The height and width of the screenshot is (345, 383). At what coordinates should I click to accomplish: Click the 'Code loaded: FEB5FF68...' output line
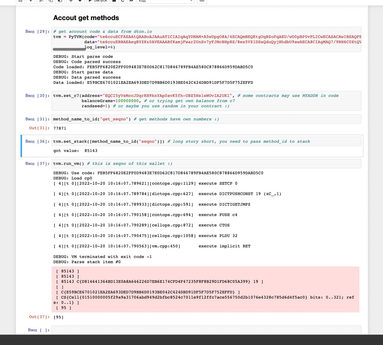(153, 67)
